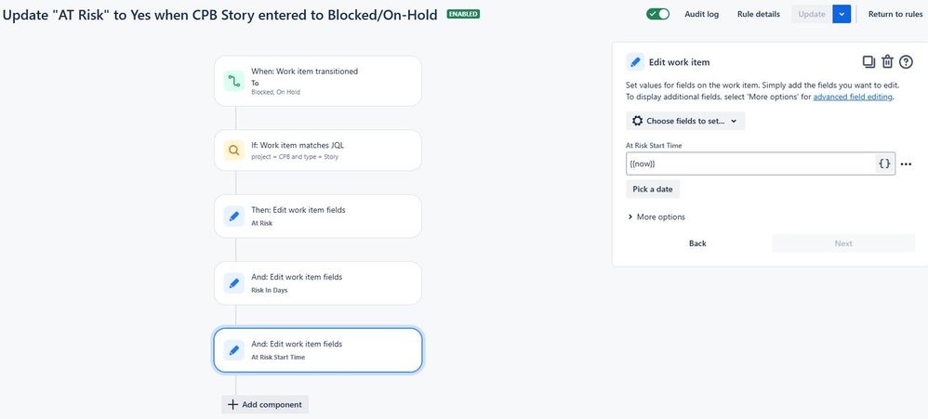Click Return to rules link

tap(895, 14)
